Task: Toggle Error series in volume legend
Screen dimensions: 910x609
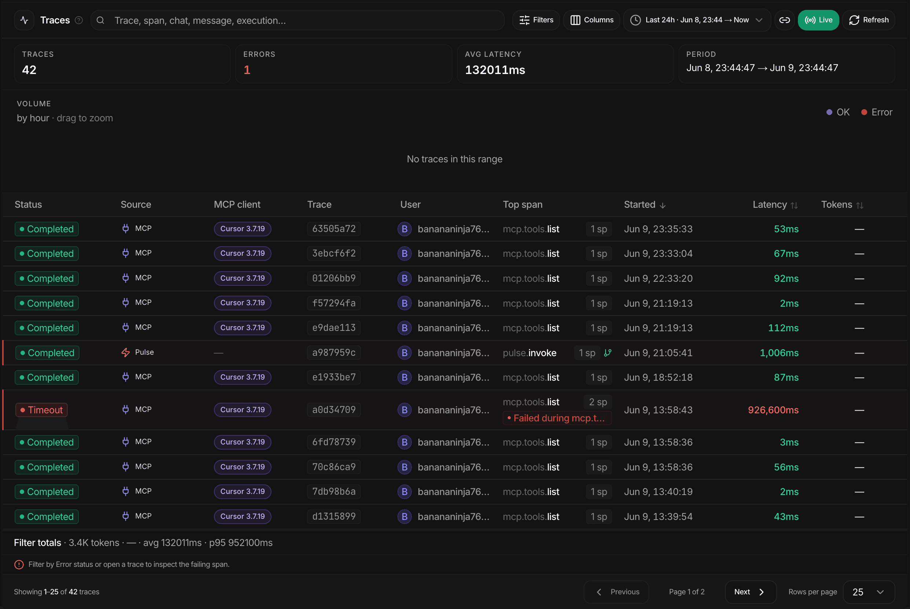Action: click(x=877, y=112)
